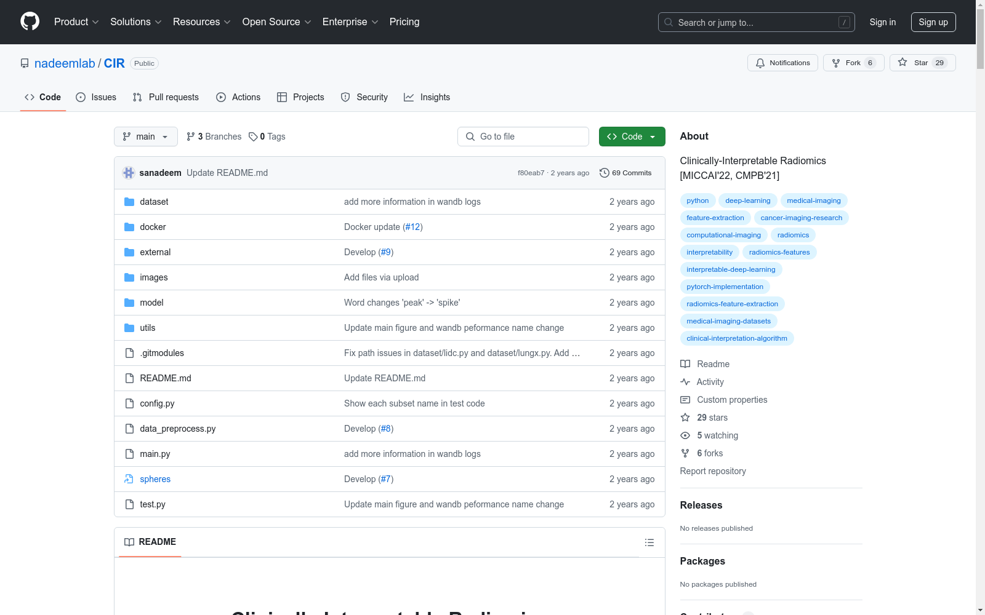Open the test.py file
This screenshot has height=615, width=985.
pyautogui.click(x=153, y=504)
